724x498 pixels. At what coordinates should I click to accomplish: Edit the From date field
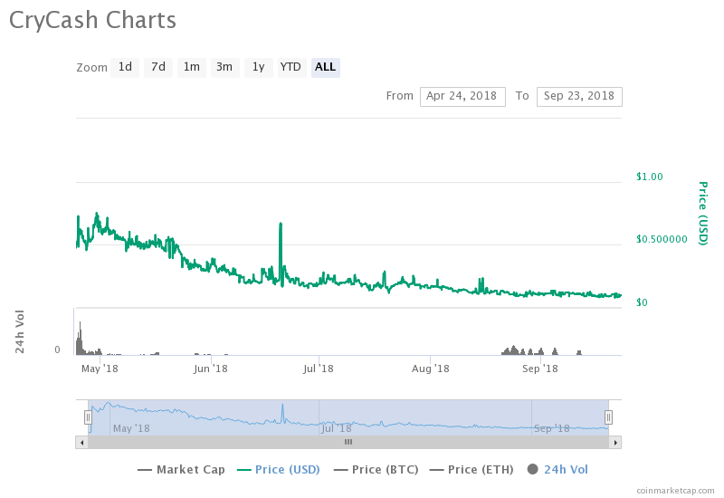[462, 97]
